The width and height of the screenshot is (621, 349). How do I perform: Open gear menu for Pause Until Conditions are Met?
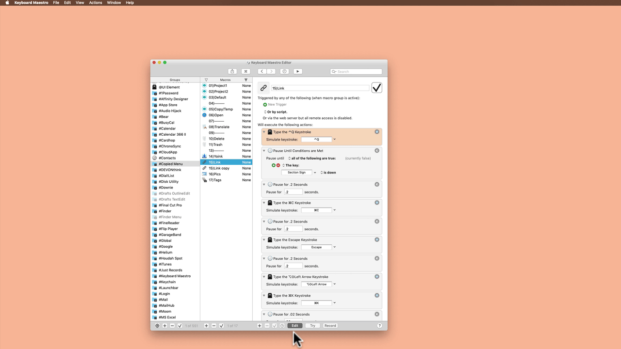point(377,151)
